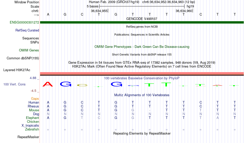The image size is (244, 143).
Task: Select the Chicken alignment row label
Action: [33, 122]
